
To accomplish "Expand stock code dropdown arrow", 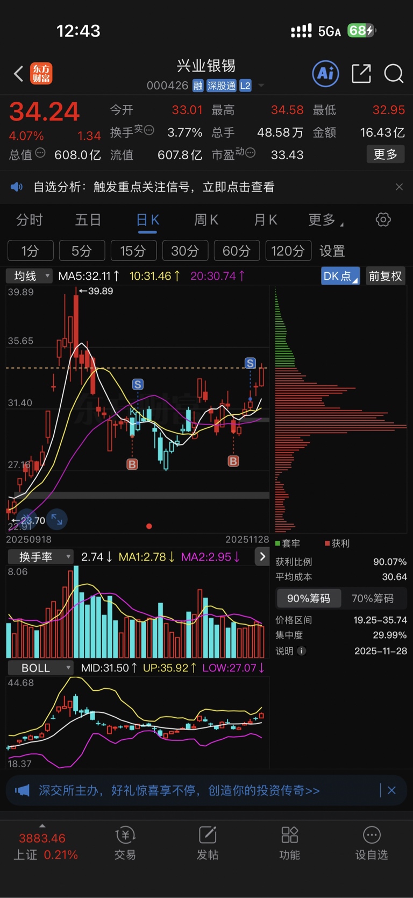I will [x=261, y=86].
